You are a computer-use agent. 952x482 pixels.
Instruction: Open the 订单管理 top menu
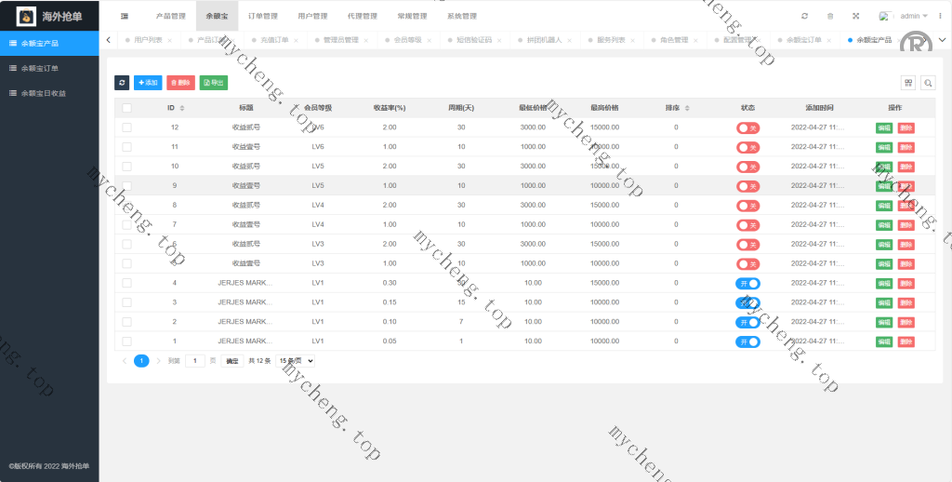tap(263, 16)
